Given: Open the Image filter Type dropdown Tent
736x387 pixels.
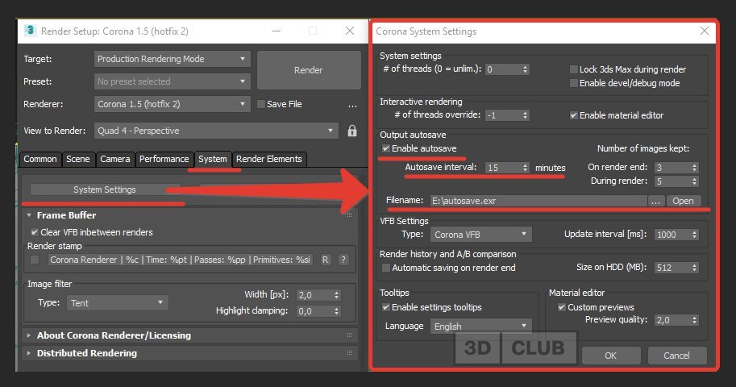Looking at the screenshot, I should coord(118,303).
